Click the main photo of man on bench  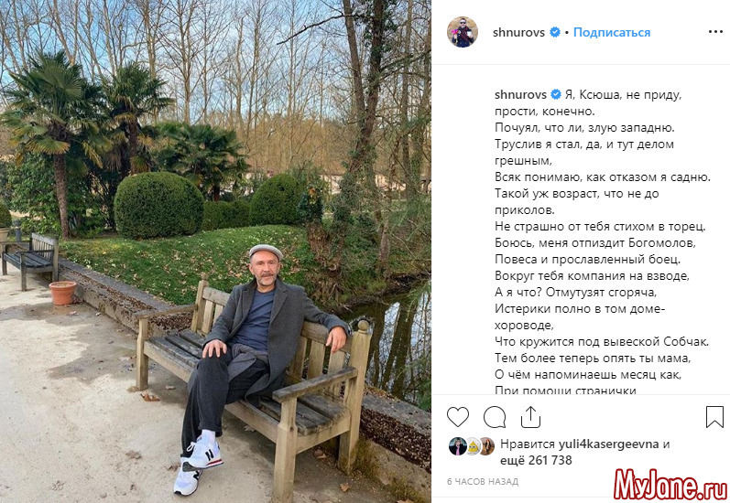(215, 251)
